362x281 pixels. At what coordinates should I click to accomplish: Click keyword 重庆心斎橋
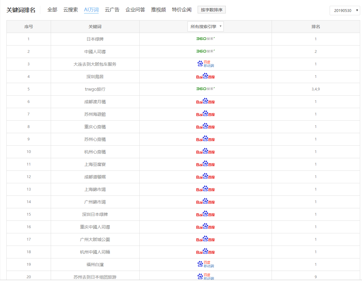tap(95, 127)
